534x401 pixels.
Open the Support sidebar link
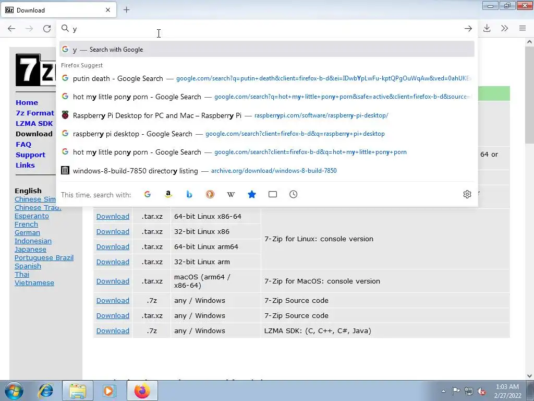tap(30, 155)
